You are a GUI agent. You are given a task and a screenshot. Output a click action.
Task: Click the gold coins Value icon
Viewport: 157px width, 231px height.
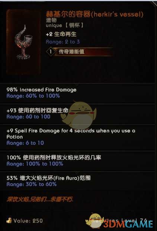point(9,221)
